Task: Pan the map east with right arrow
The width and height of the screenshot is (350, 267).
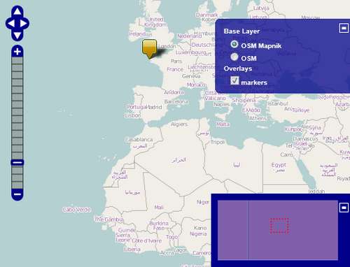Action: click(x=24, y=24)
